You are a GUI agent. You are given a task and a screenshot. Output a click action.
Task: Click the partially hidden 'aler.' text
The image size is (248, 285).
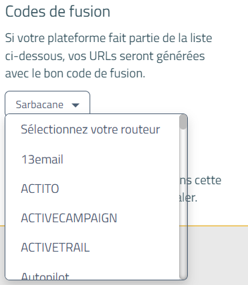[193, 198]
